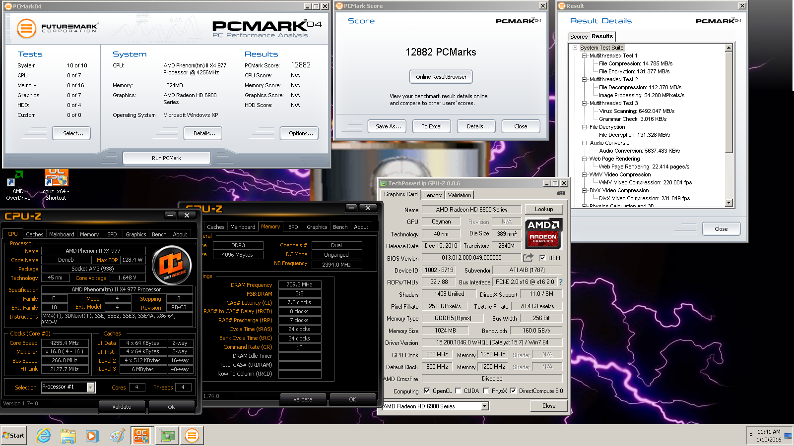Show hidden system tray icons
The height and width of the screenshot is (446, 794).
(x=751, y=436)
